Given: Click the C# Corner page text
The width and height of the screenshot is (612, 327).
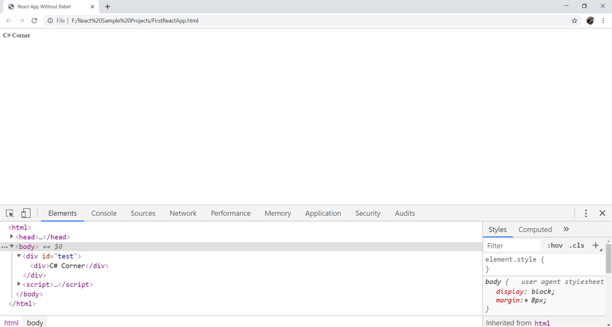Looking at the screenshot, I should pyautogui.click(x=16, y=35).
